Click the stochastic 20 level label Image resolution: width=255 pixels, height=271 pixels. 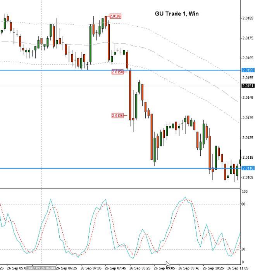(243, 249)
